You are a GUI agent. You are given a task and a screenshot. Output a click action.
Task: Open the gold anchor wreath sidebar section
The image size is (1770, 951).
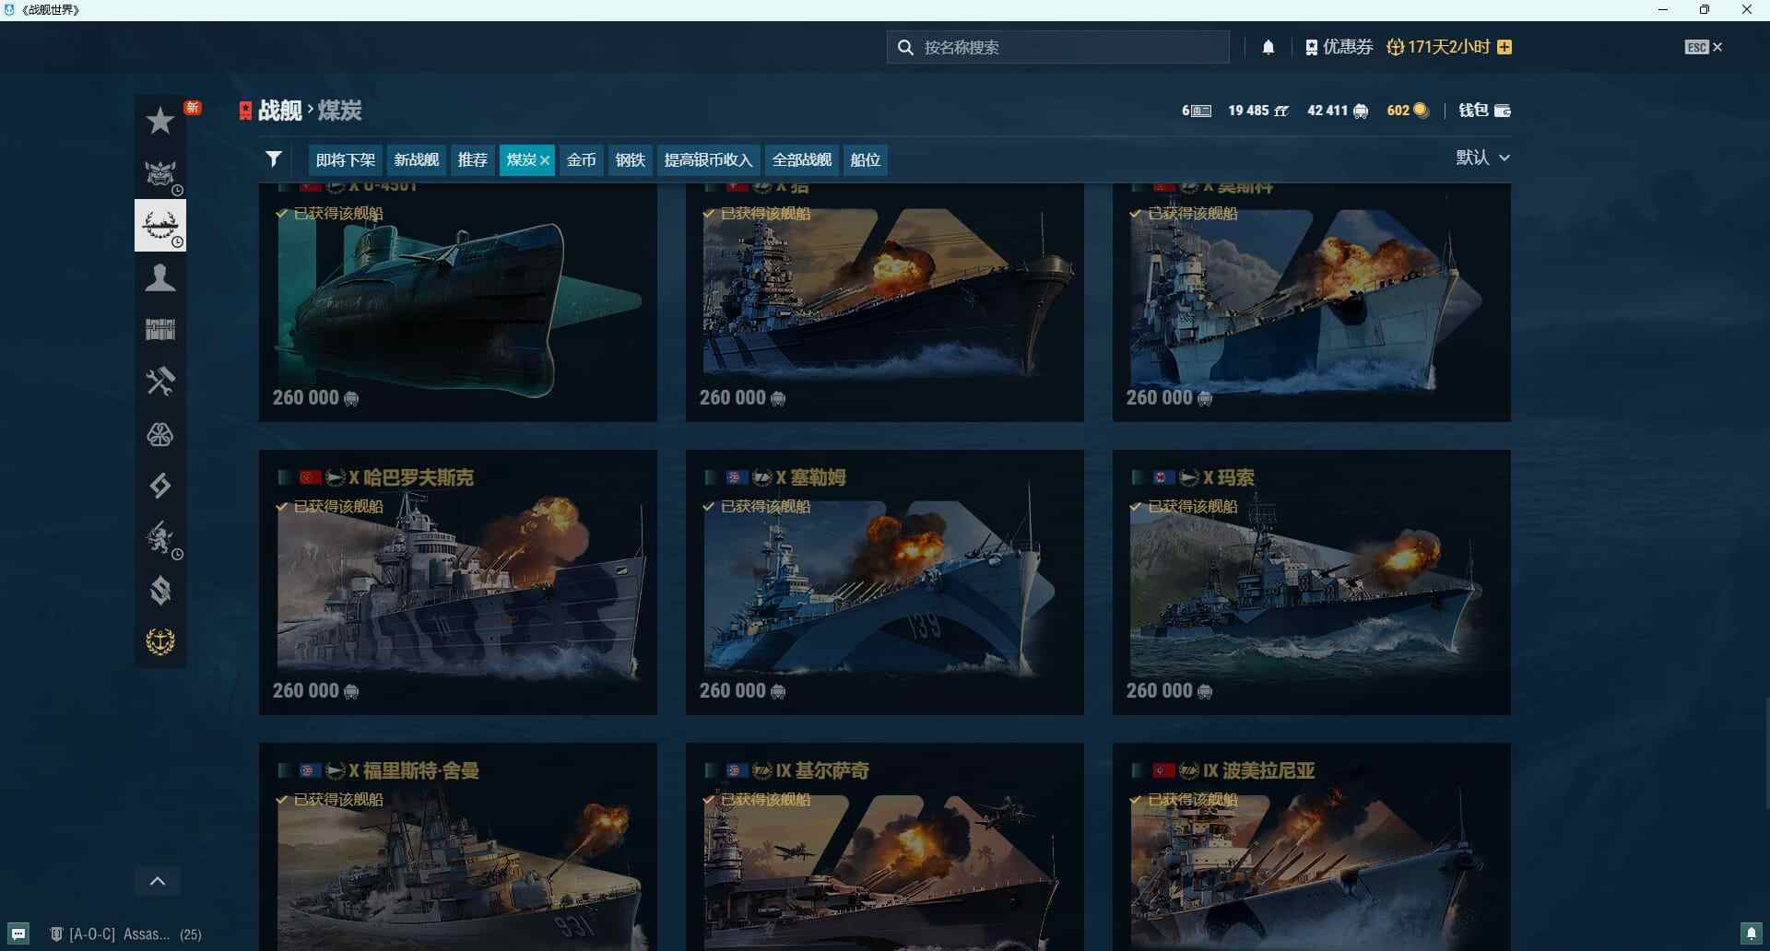point(160,641)
